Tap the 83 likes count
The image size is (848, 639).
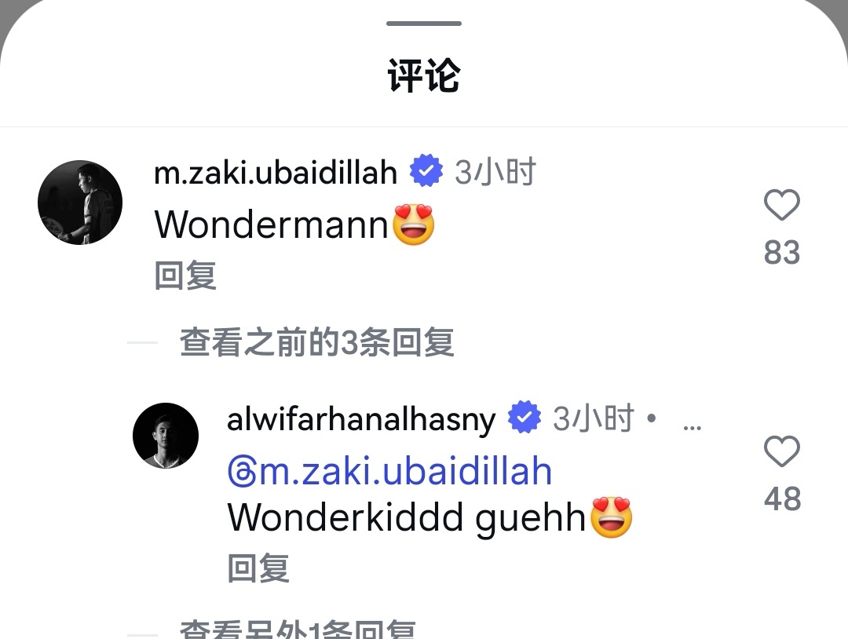tap(782, 253)
